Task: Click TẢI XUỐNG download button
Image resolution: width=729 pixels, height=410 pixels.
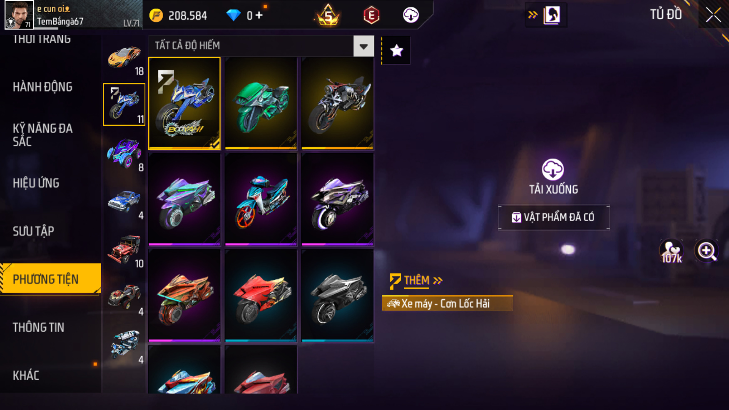Action: pyautogui.click(x=553, y=176)
